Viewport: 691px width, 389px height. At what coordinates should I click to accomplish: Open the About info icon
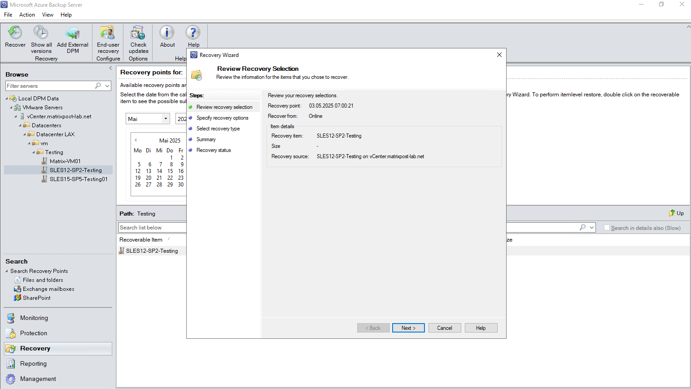(167, 33)
